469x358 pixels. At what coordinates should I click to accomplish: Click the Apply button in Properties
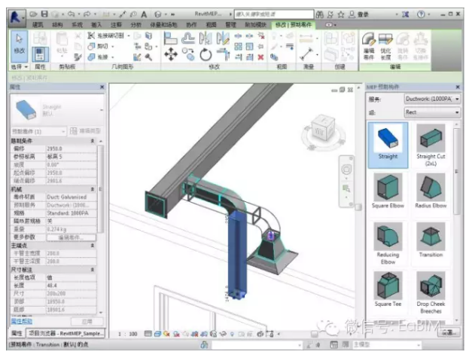point(87,322)
